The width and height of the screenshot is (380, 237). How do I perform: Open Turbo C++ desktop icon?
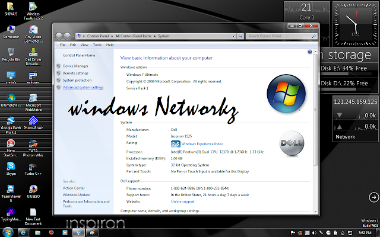[x=33, y=168]
